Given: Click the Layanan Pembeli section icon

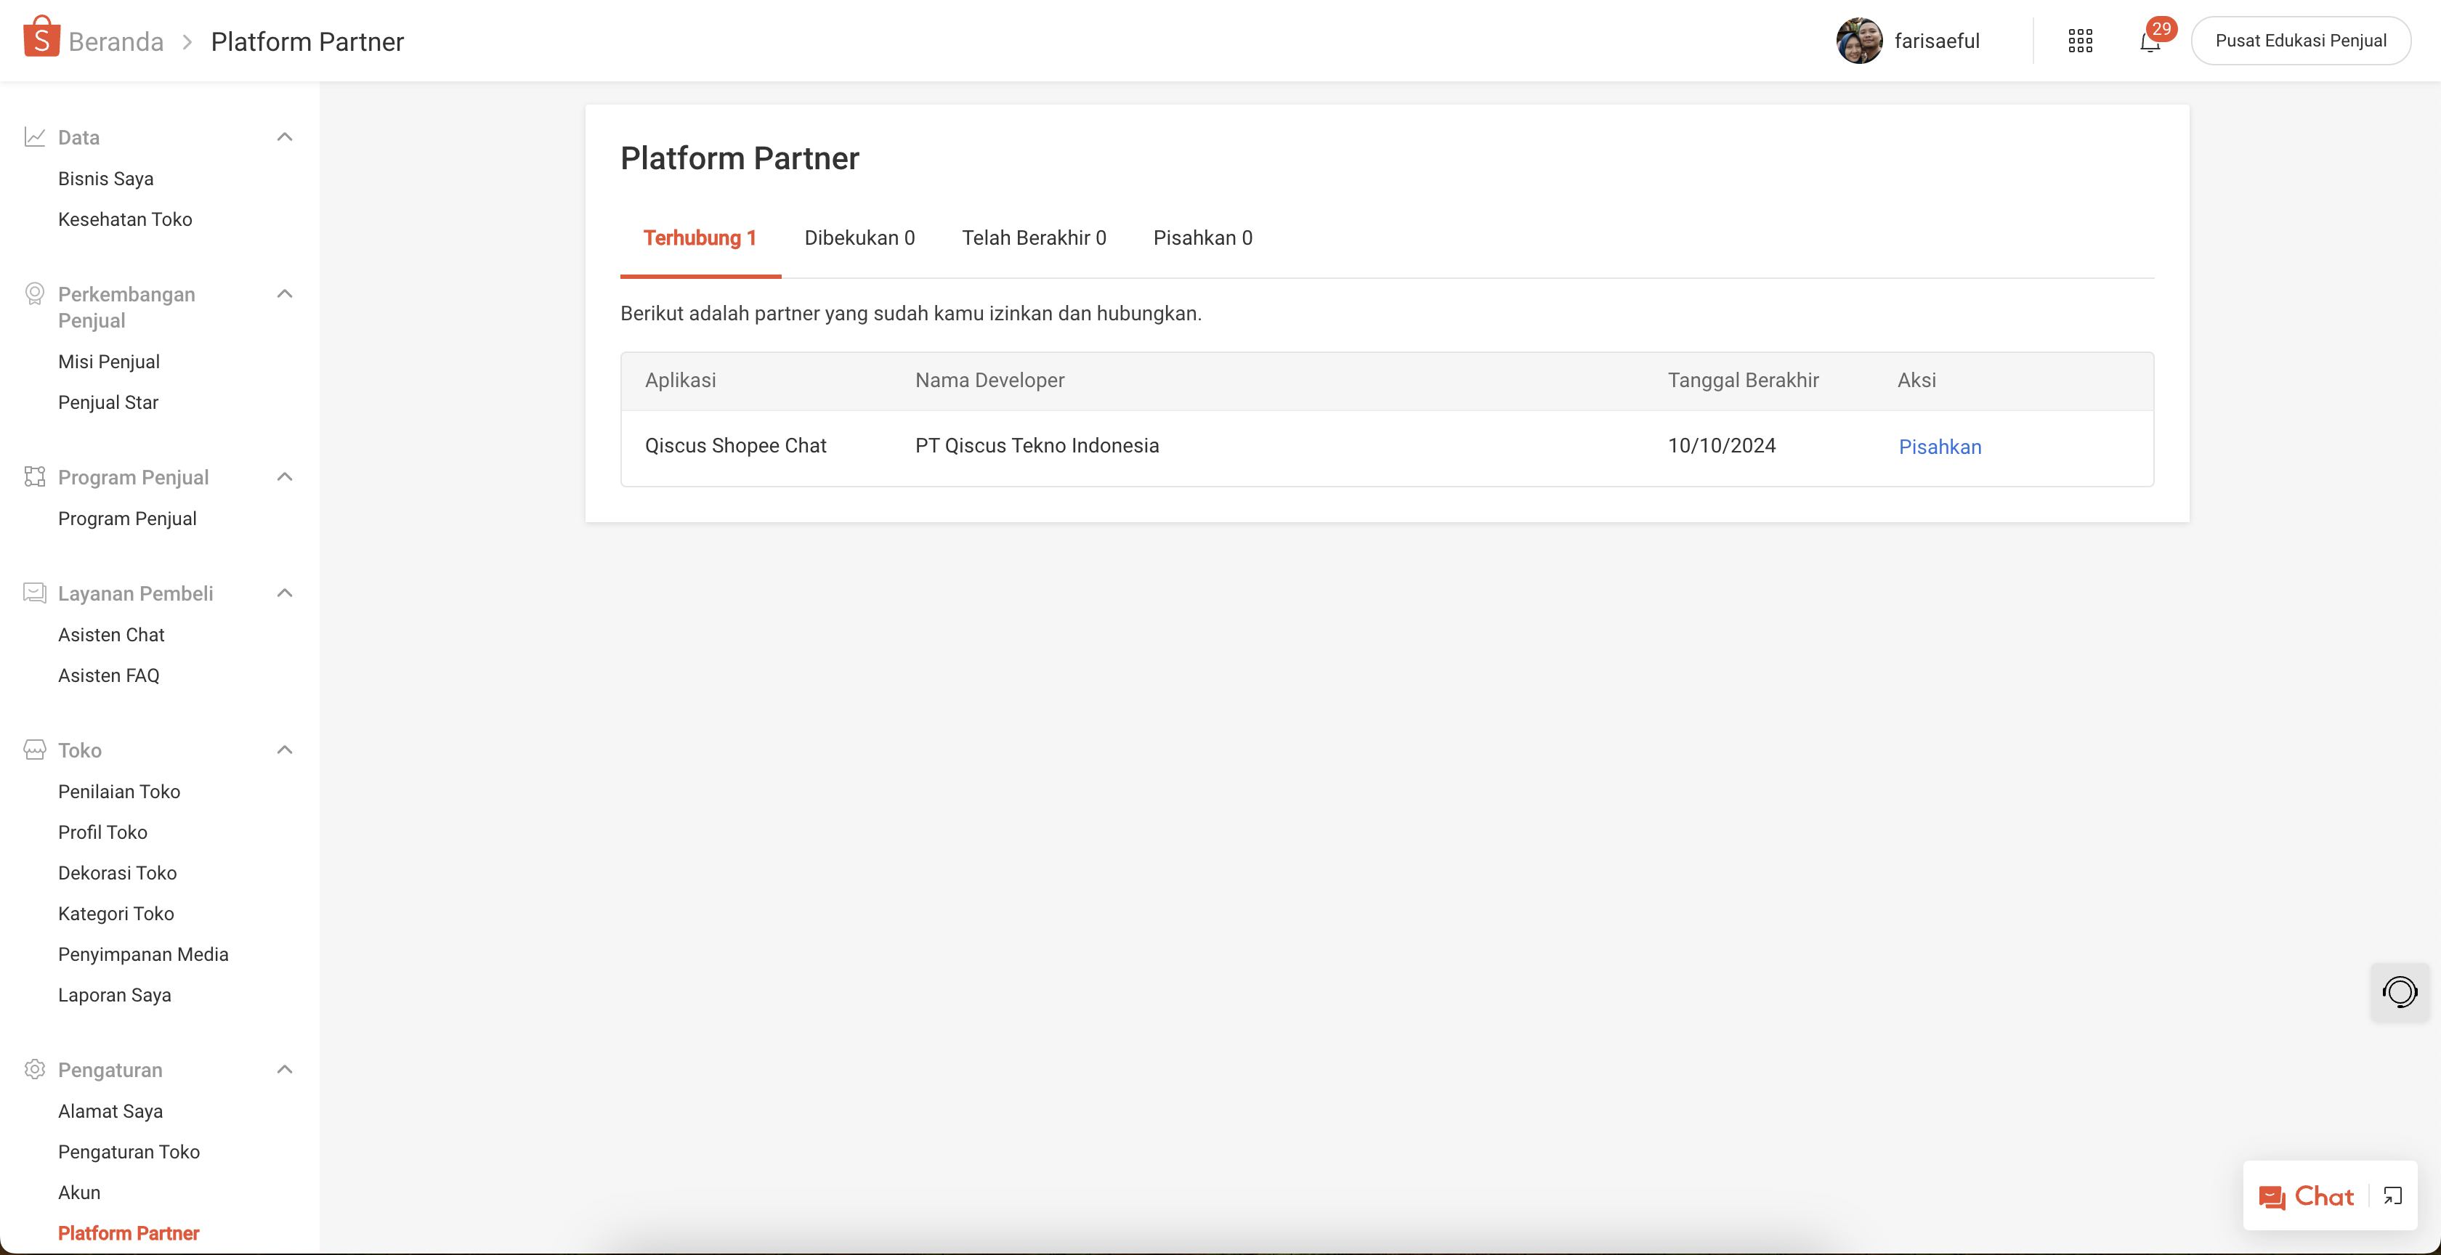Looking at the screenshot, I should tap(35, 593).
